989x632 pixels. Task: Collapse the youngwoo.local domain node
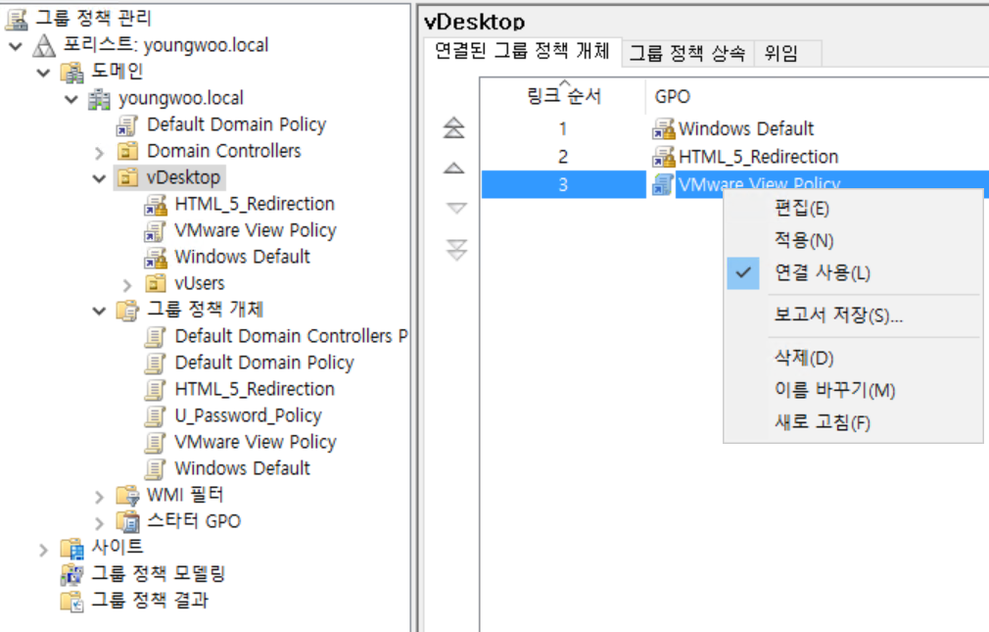tap(71, 99)
